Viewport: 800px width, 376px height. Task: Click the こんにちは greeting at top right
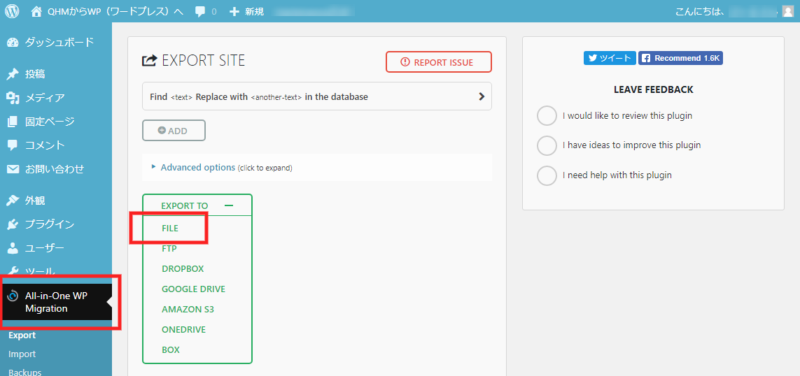point(700,11)
